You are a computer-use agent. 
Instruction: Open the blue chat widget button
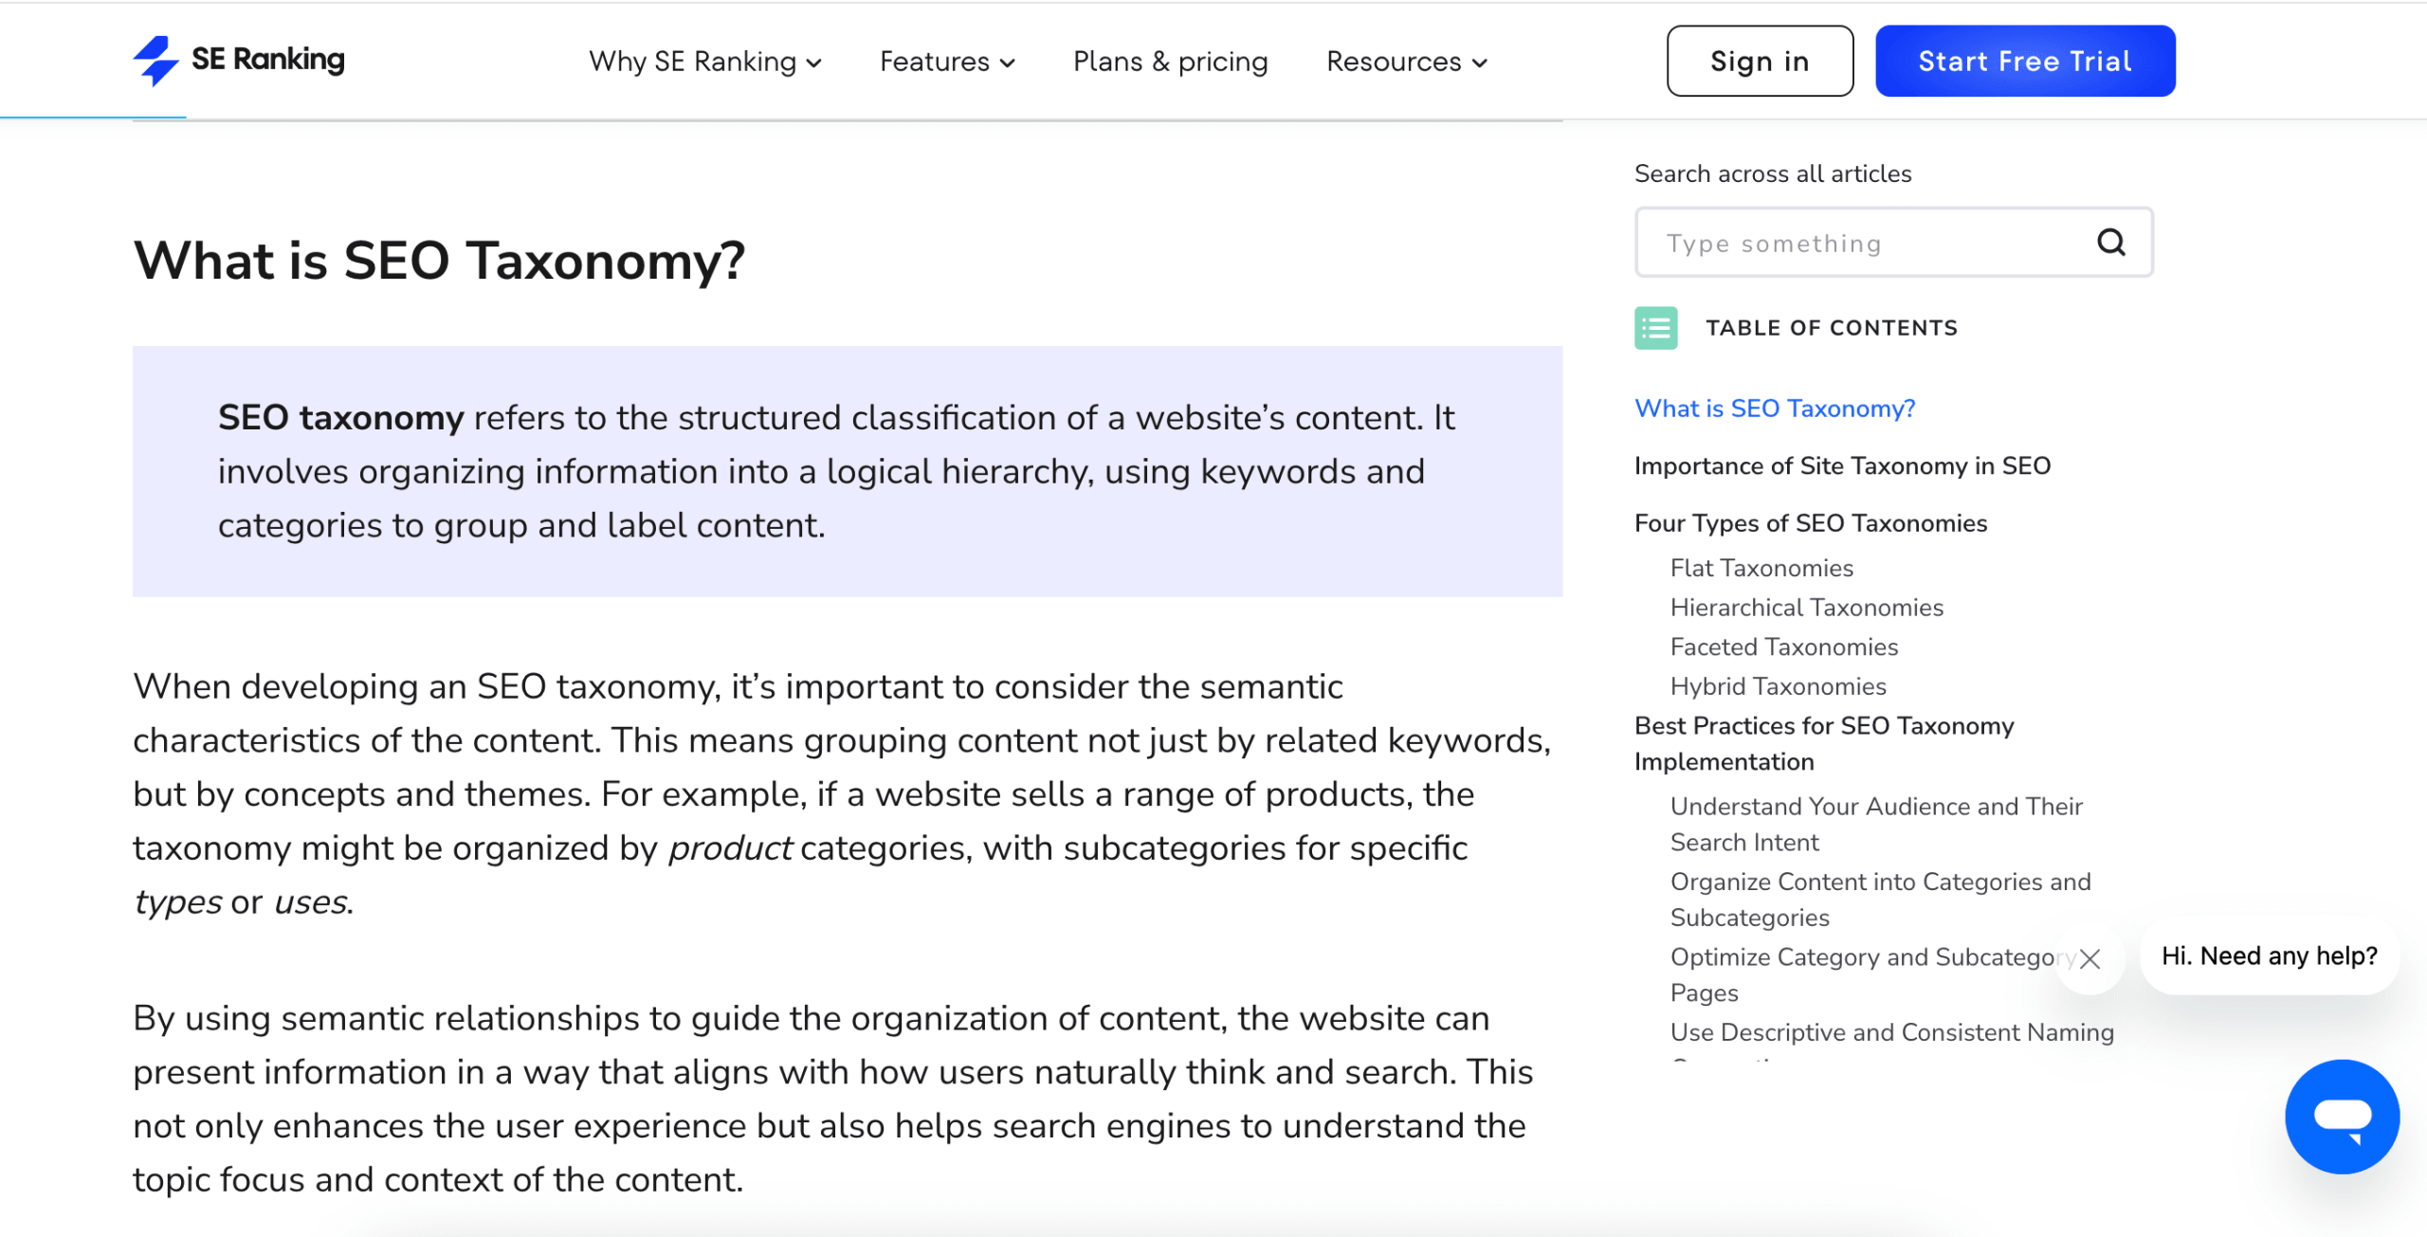pos(2342,1117)
